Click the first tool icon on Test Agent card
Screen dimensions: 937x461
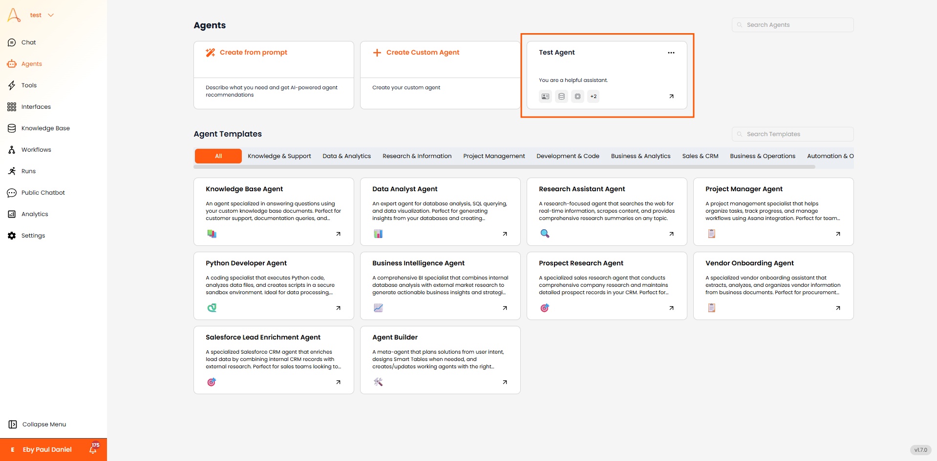pos(545,97)
